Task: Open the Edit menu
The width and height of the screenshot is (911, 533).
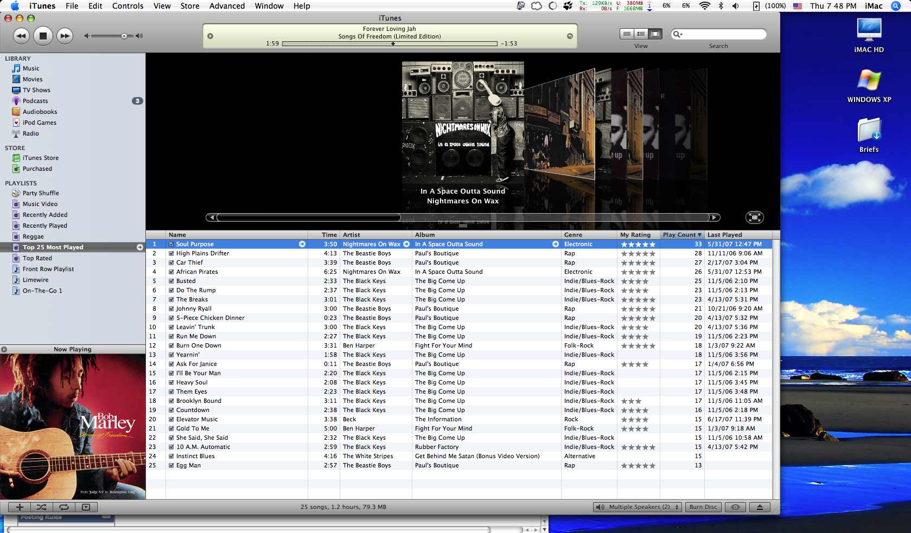Action: click(95, 6)
